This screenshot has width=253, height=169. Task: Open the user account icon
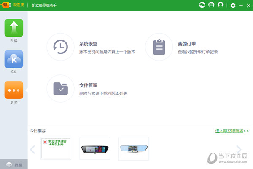[221, 5]
